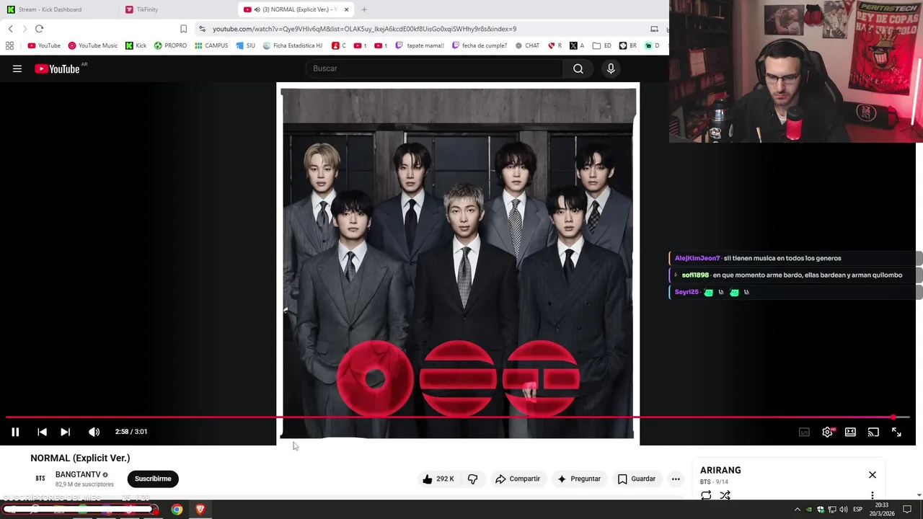
Task: Go to the previous video in playlist
Action: tap(42, 432)
